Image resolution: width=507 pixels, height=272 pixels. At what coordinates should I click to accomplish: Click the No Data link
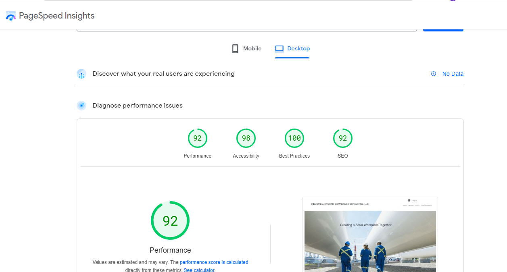coord(453,74)
